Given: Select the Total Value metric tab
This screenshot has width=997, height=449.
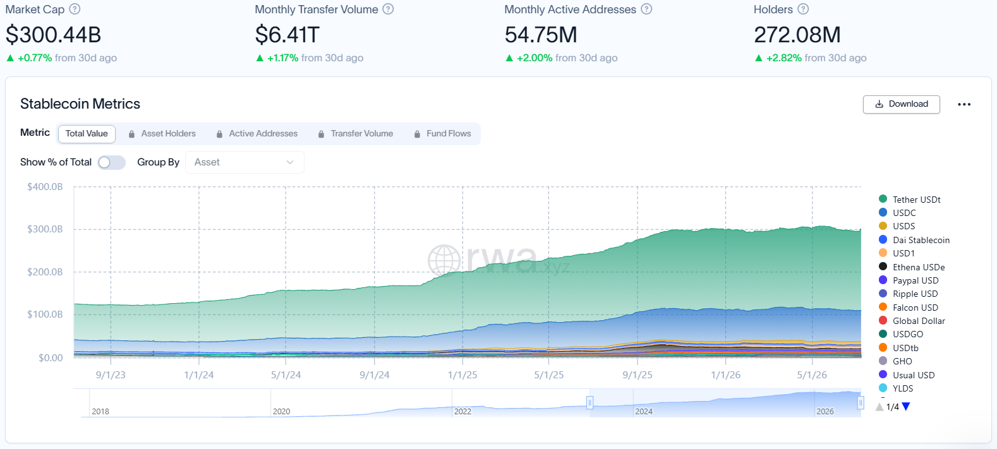Looking at the screenshot, I should (87, 134).
